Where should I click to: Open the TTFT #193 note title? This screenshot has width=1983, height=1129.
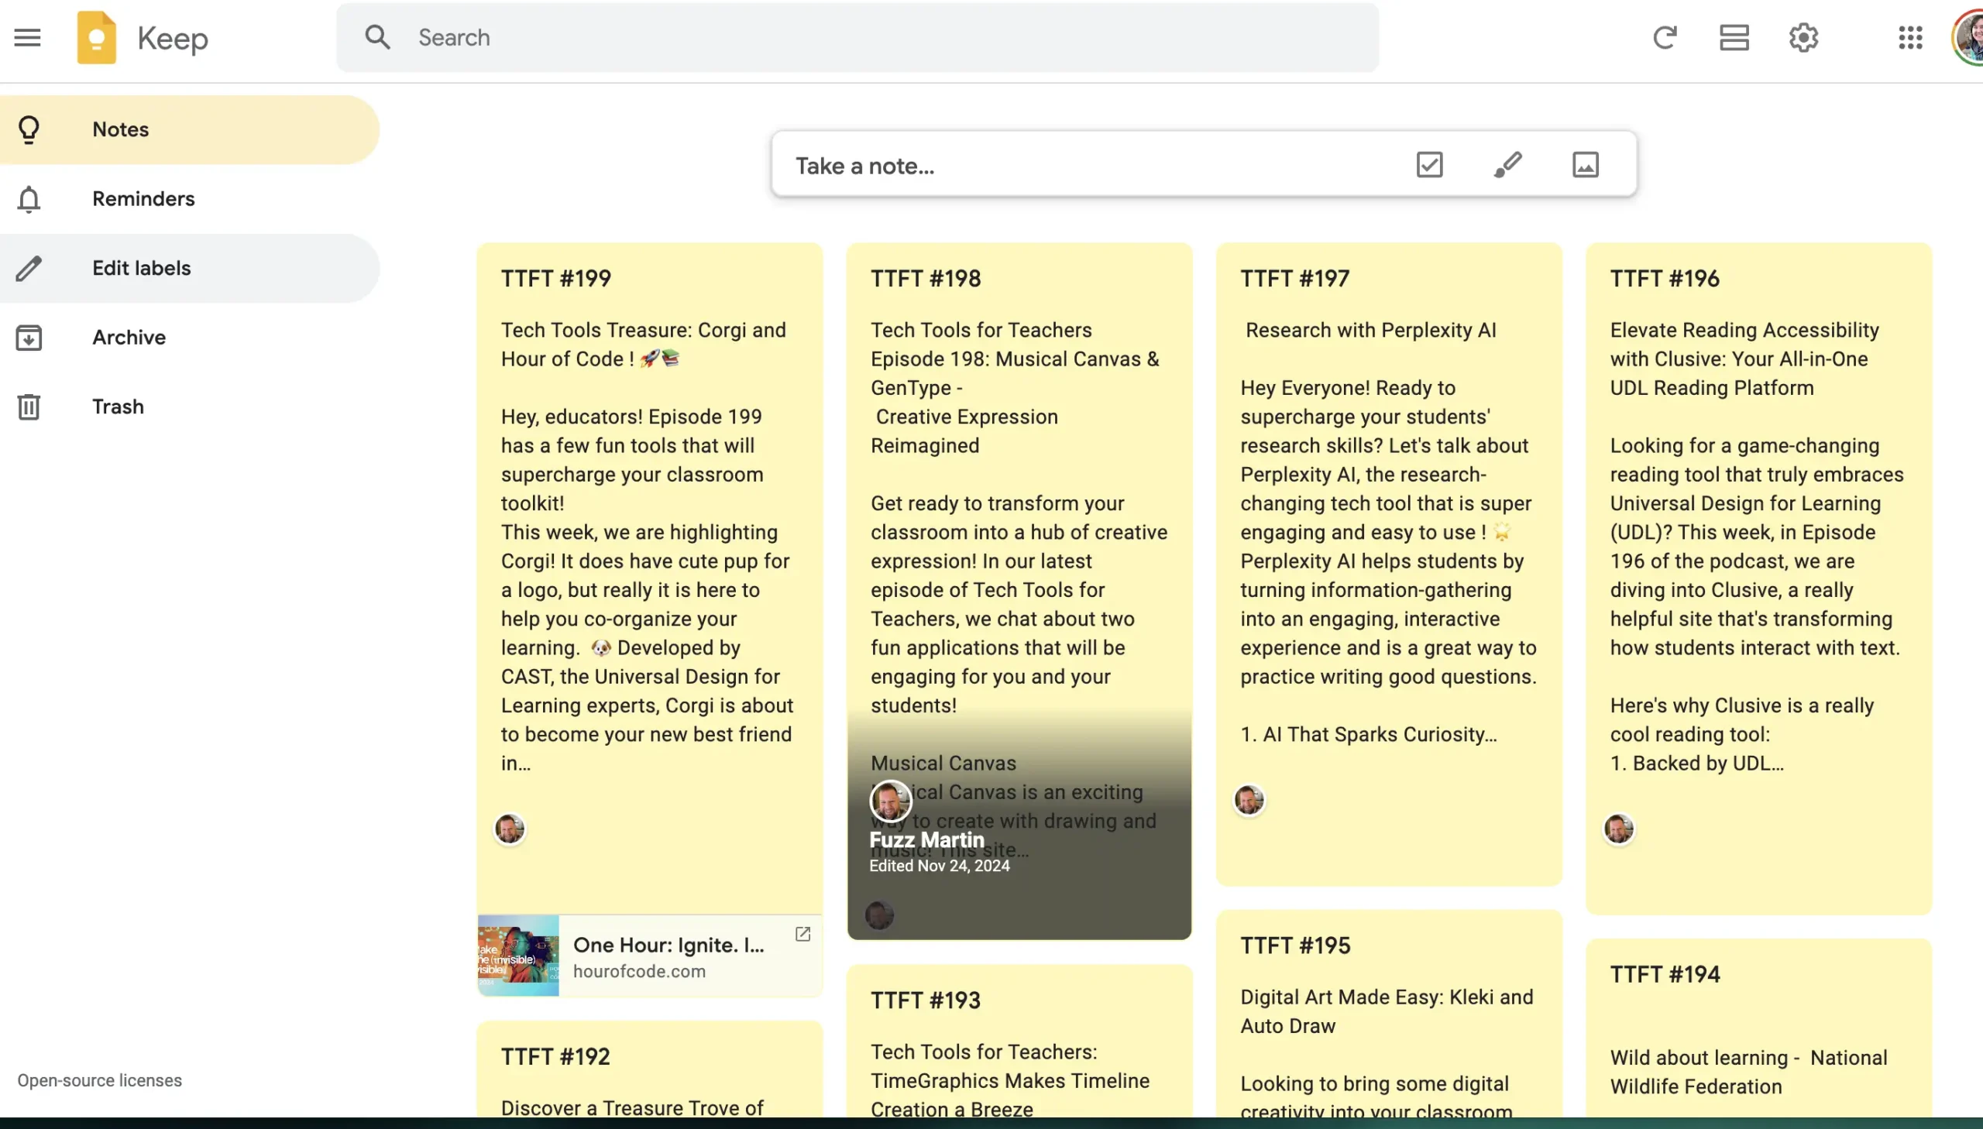click(x=925, y=1000)
